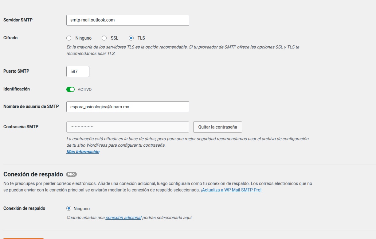
Task: Disable the Identificación toggle switch
Action: (70, 90)
